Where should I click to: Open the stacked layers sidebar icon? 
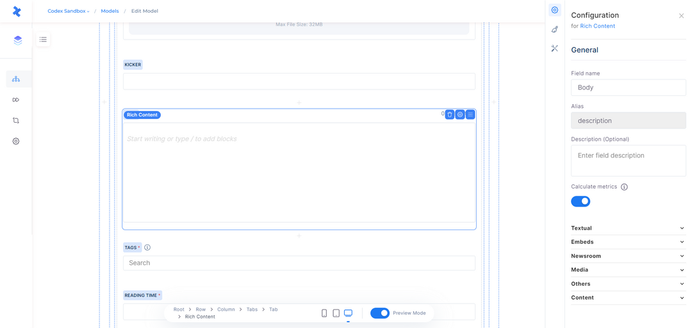pyautogui.click(x=17, y=40)
